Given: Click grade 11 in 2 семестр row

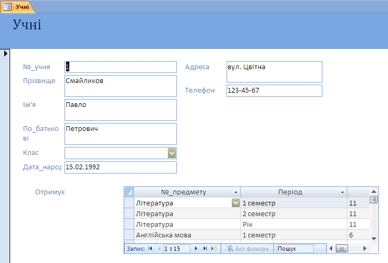Looking at the screenshot, I should click(x=358, y=213).
